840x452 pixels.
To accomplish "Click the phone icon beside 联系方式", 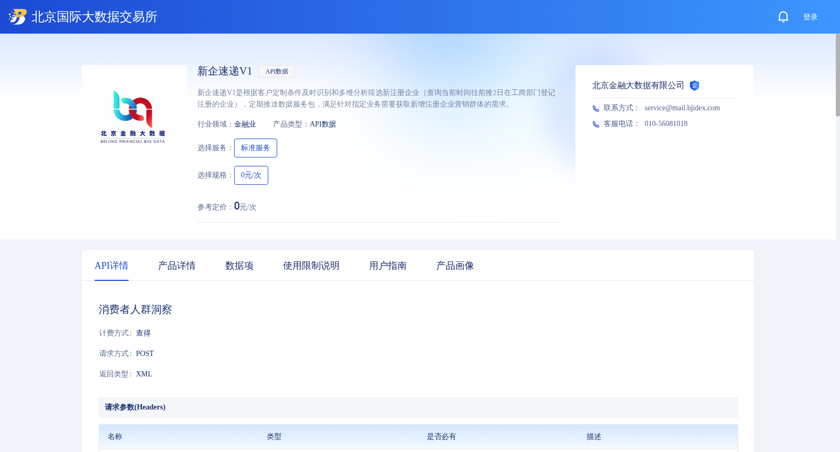I will (596, 109).
